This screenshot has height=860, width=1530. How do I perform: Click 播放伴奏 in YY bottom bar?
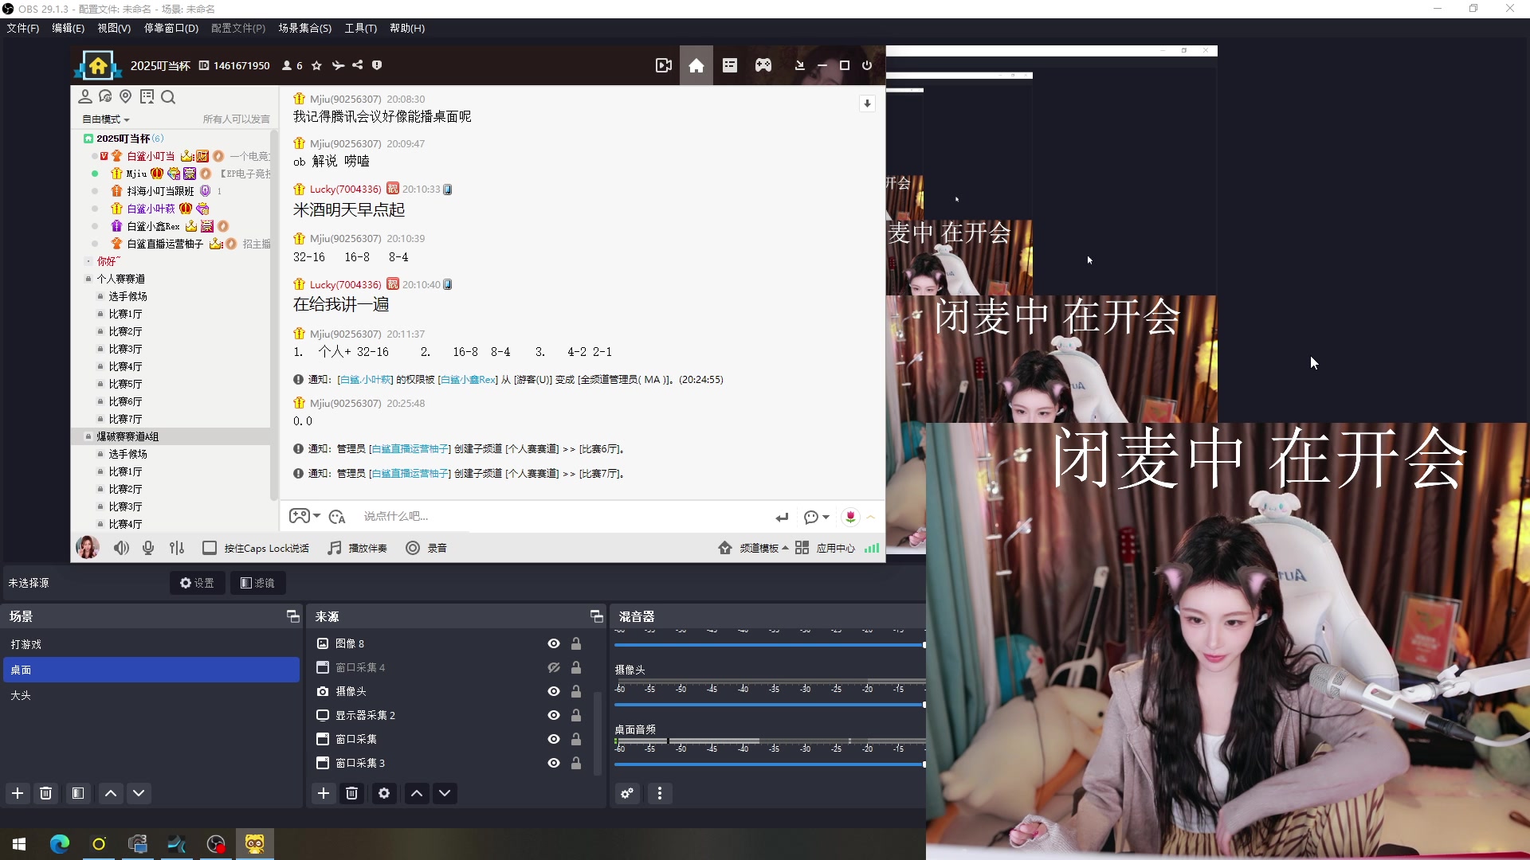[358, 548]
